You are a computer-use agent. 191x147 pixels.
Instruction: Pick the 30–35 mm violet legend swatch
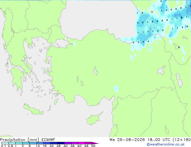point(68,143)
